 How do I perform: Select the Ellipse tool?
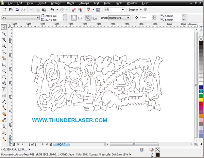(x=4, y=70)
